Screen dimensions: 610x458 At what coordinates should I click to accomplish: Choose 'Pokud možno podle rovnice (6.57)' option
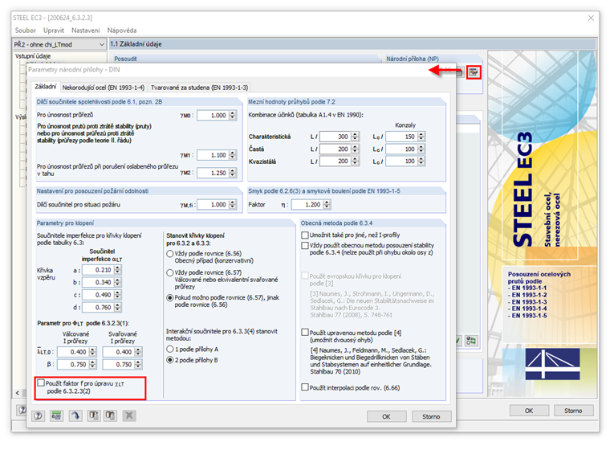pos(170,297)
